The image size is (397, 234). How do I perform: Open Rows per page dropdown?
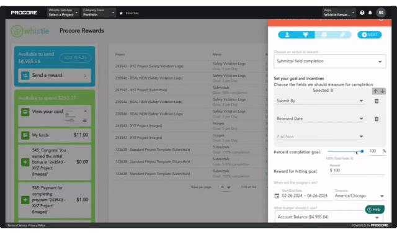tap(225, 187)
